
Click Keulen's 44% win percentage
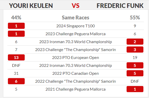click(16, 18)
